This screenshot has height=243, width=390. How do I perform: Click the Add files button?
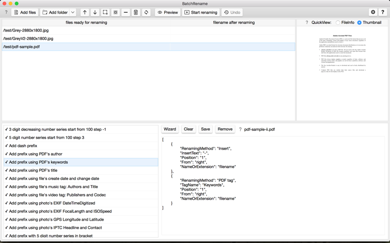tap(25, 13)
